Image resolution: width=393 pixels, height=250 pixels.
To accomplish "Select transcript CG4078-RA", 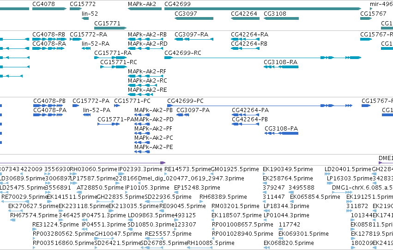I will 49,44.
